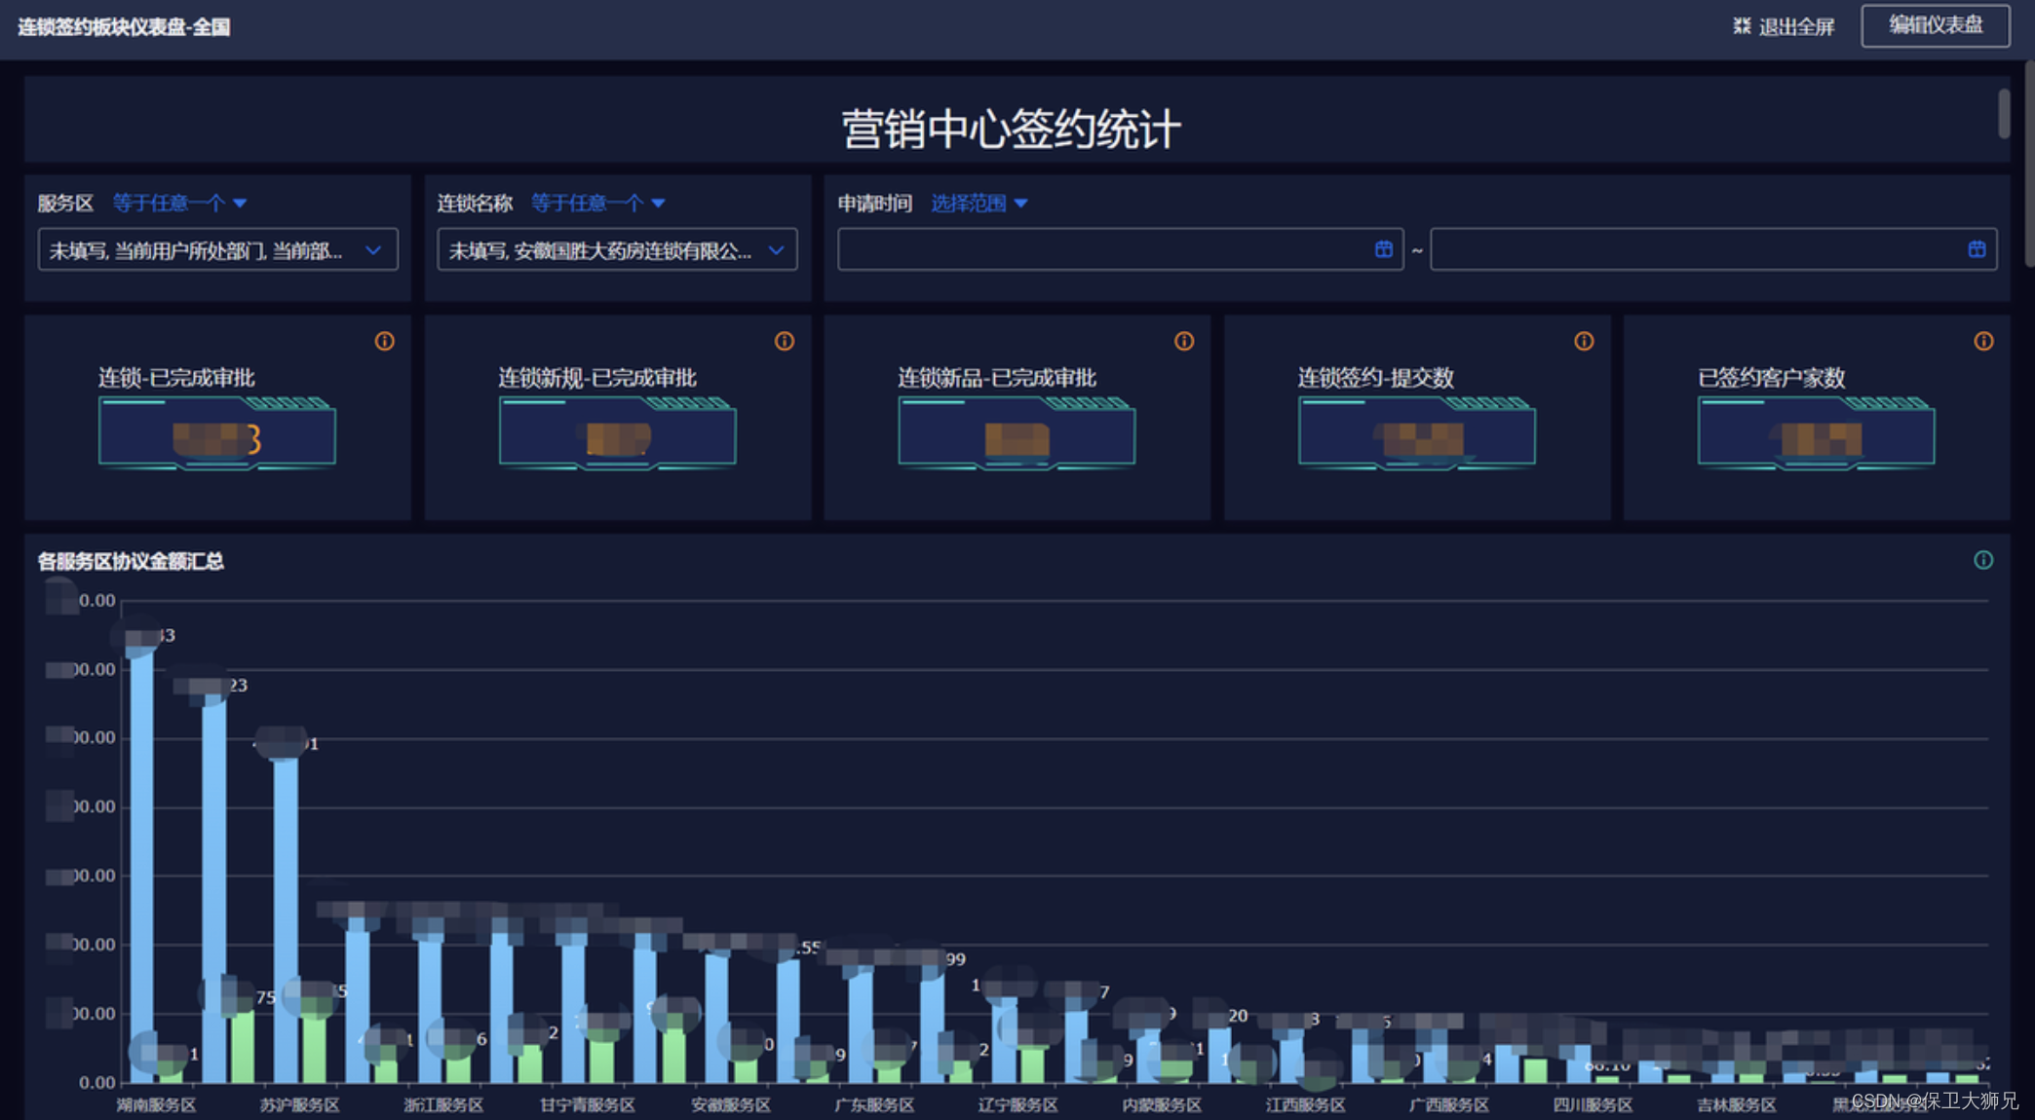Image resolution: width=2035 pixels, height=1120 pixels.
Task: Click info icon on 连锁新规-已完成审批 card
Action: tap(785, 341)
